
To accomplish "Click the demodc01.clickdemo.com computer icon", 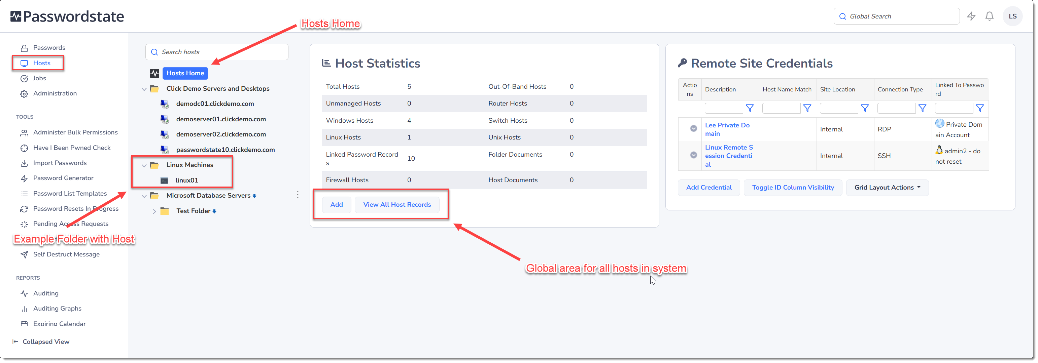I will (x=164, y=104).
